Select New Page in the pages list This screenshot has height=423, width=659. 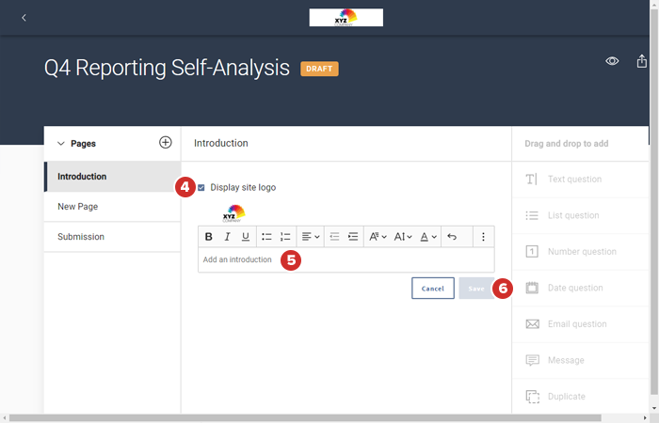(x=77, y=207)
